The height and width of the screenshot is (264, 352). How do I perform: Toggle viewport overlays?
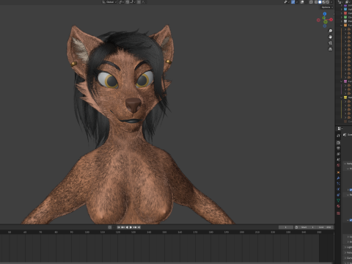click(x=302, y=2)
